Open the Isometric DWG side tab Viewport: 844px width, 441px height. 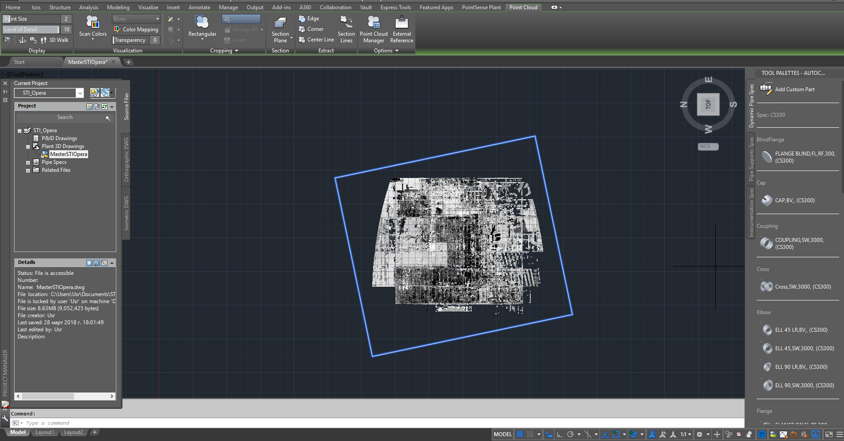126,213
